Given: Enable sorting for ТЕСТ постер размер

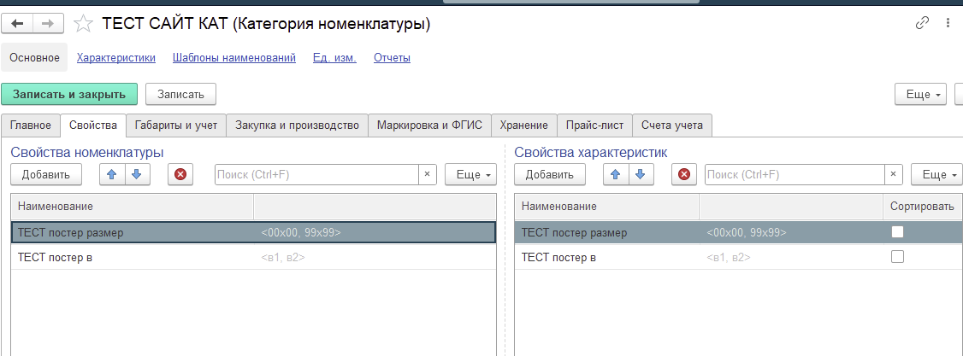Looking at the screenshot, I should [x=897, y=232].
